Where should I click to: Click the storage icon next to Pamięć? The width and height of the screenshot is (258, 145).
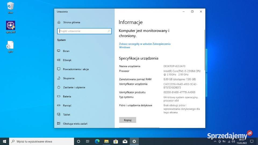tap(59, 105)
